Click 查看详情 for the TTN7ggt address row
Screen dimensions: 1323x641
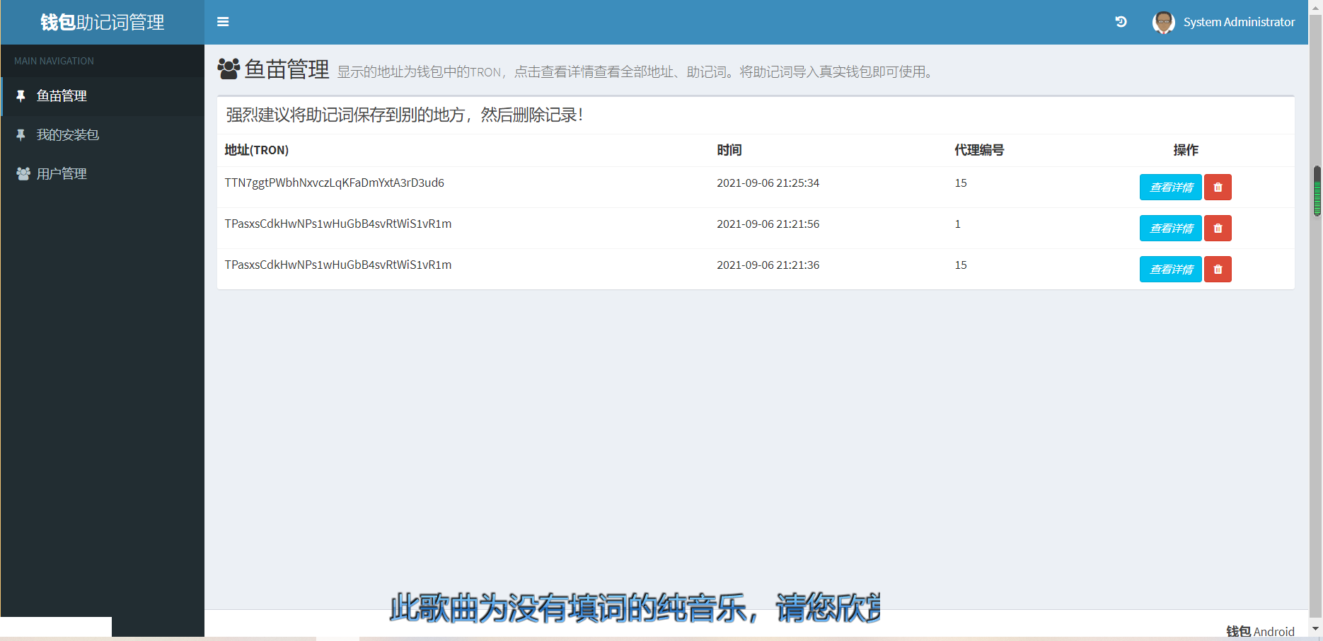[1170, 187]
